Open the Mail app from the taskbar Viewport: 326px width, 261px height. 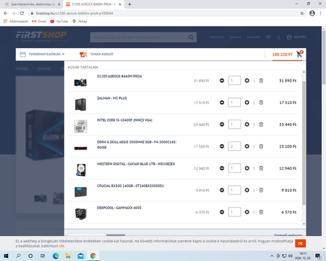tap(81, 256)
